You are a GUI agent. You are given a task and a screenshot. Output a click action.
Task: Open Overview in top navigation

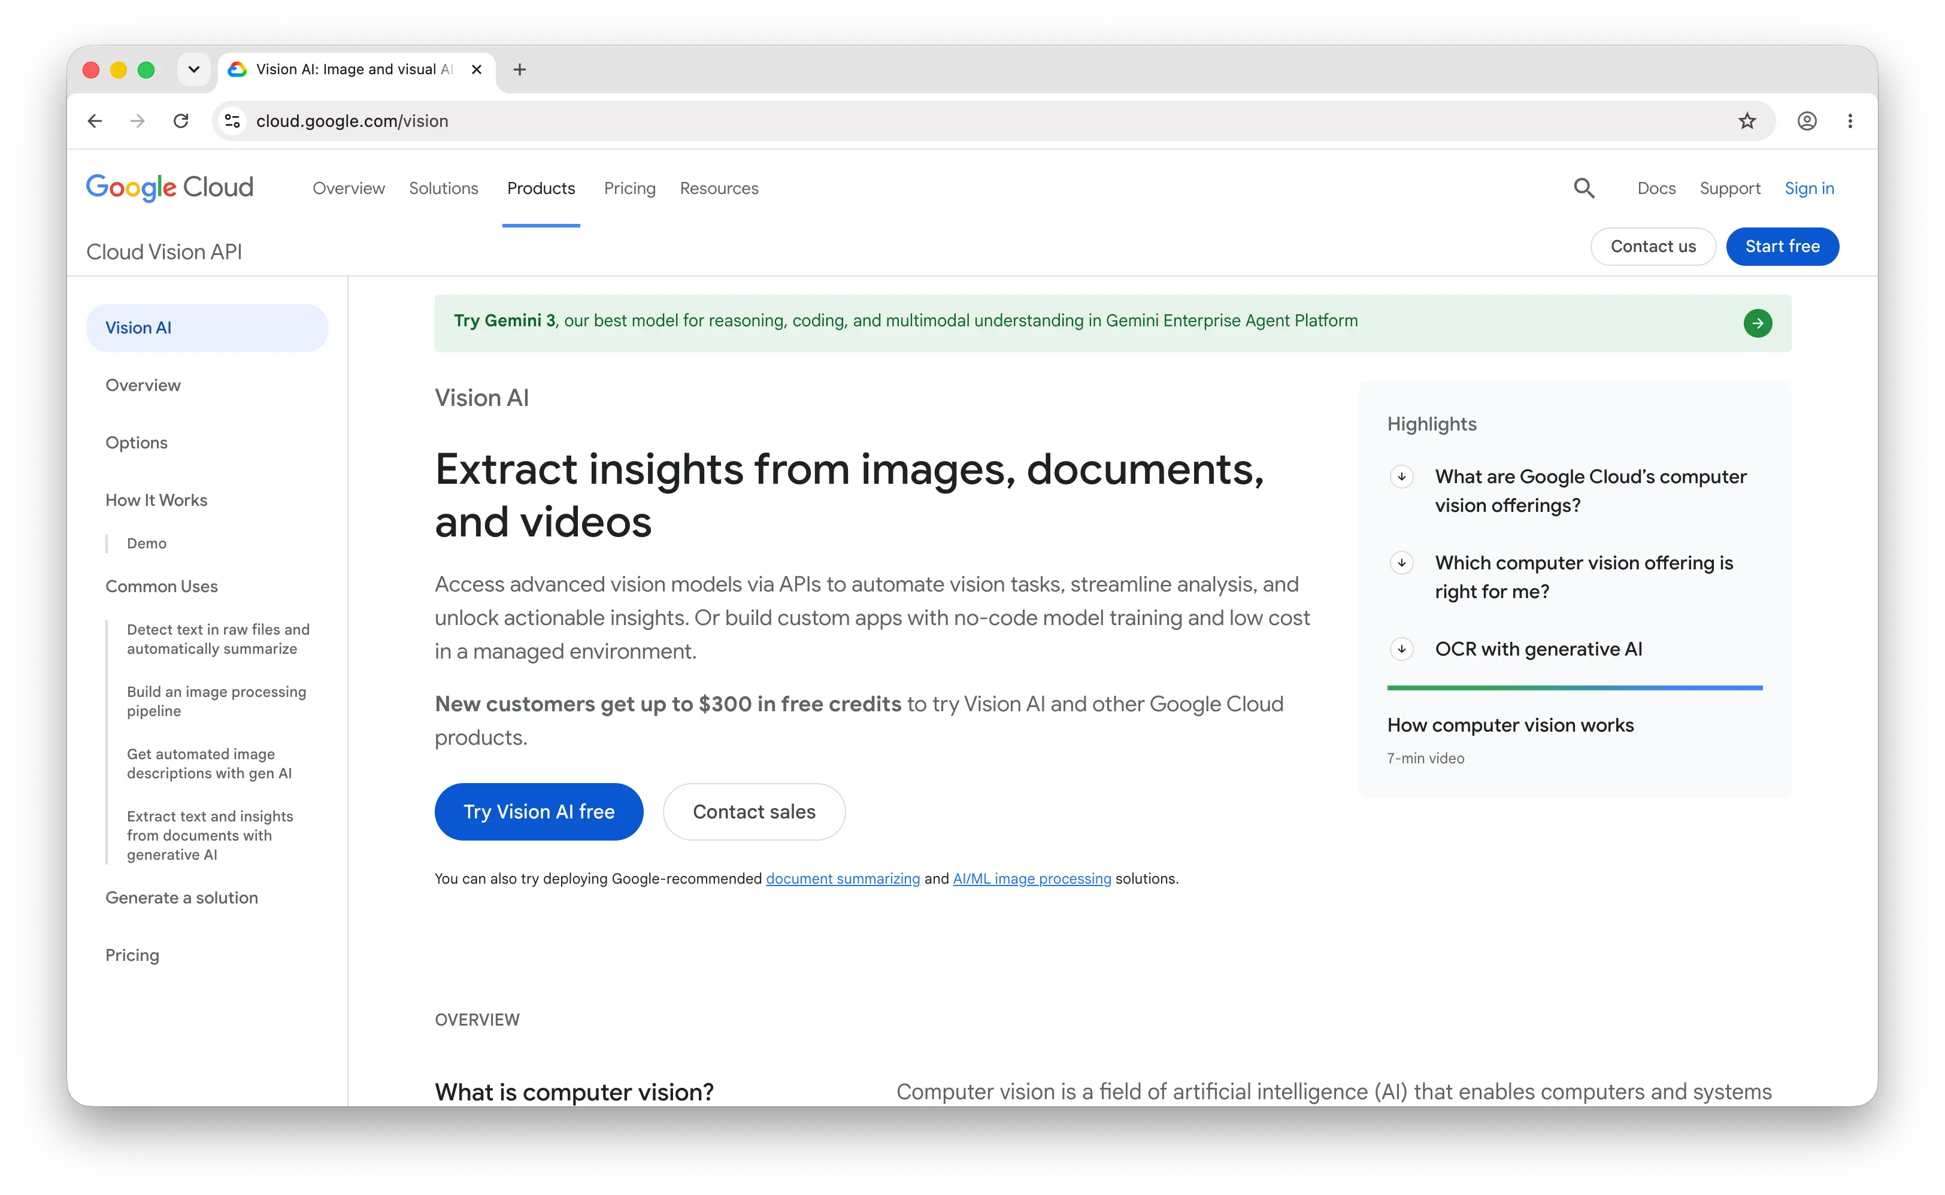[x=349, y=188]
